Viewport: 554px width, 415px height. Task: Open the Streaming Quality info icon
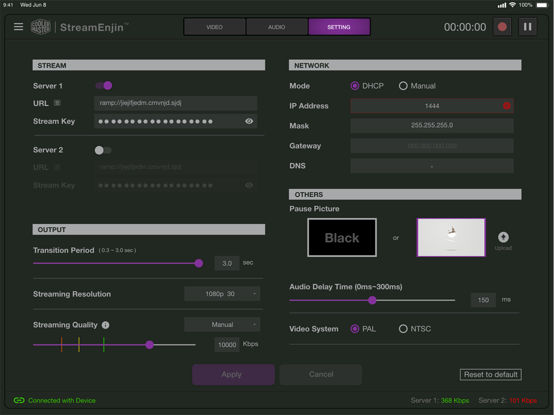105,325
